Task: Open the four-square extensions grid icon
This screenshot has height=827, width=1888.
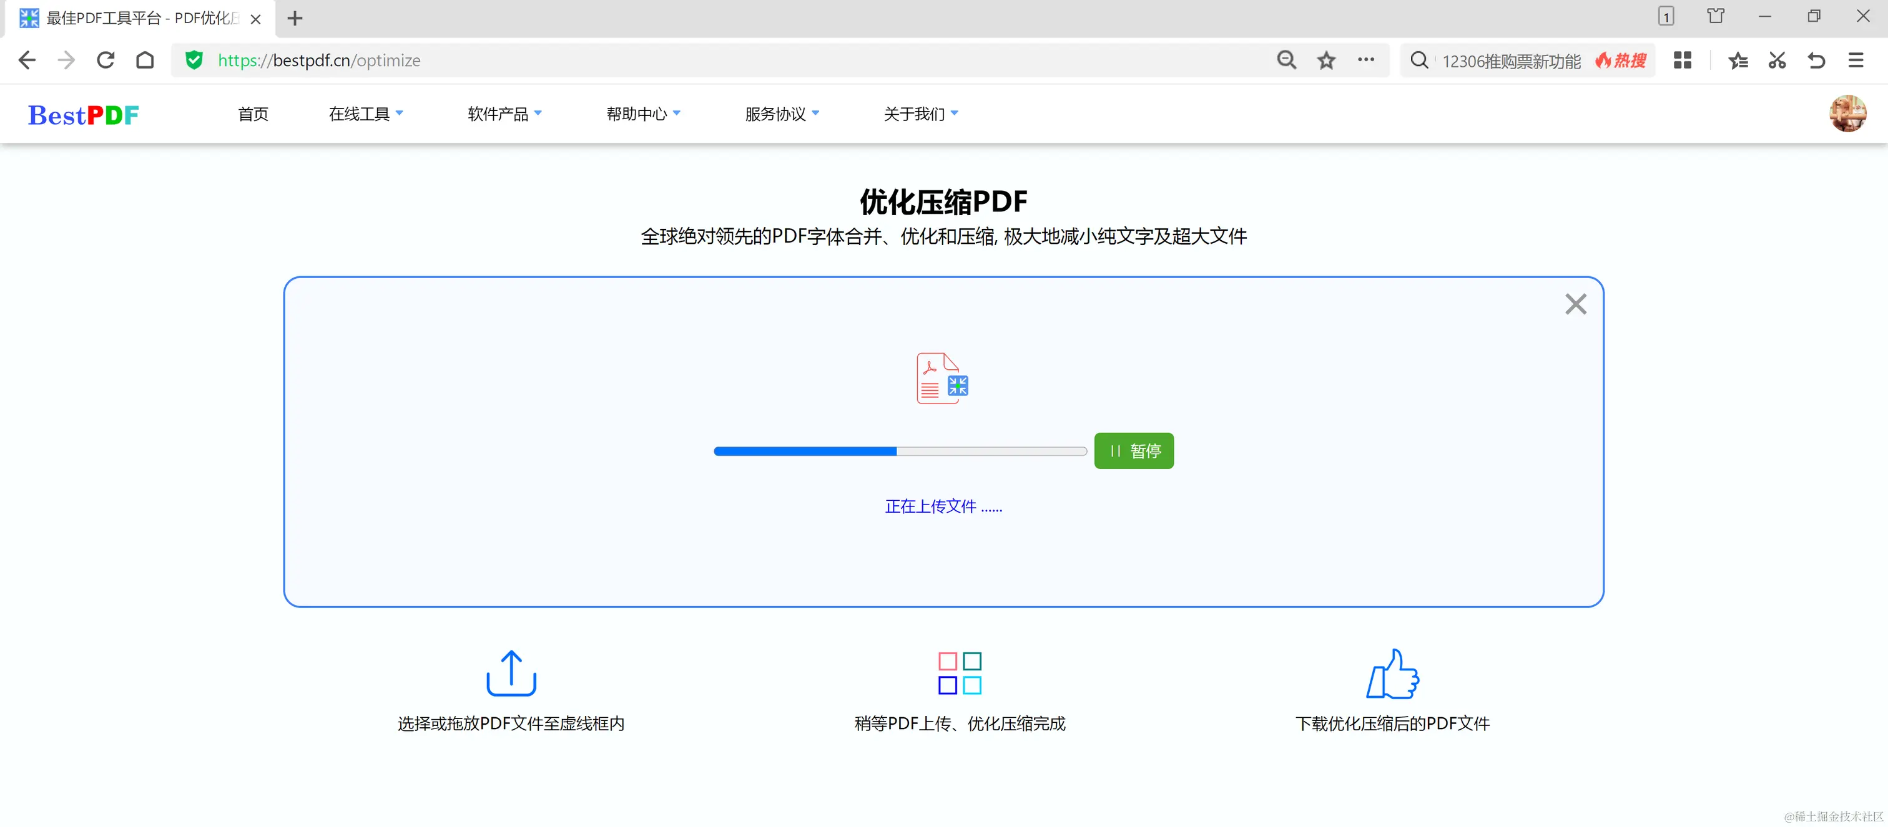Action: click(1682, 60)
